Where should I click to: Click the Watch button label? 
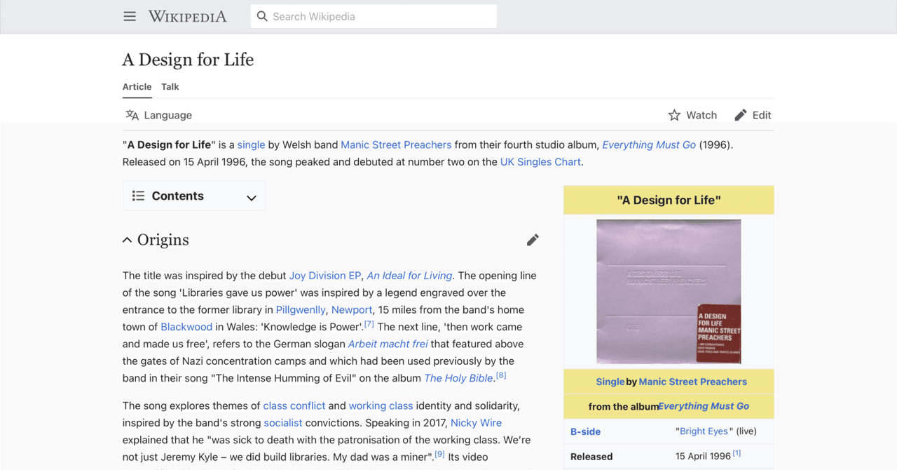701,115
